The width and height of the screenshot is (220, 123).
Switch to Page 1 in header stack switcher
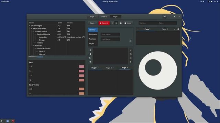click(93, 17)
